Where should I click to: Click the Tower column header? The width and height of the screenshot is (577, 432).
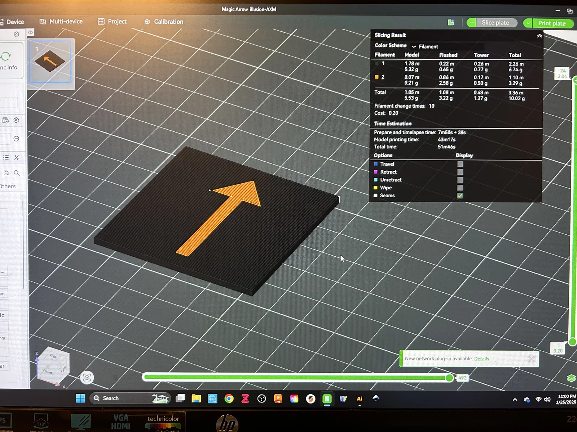pyautogui.click(x=481, y=55)
